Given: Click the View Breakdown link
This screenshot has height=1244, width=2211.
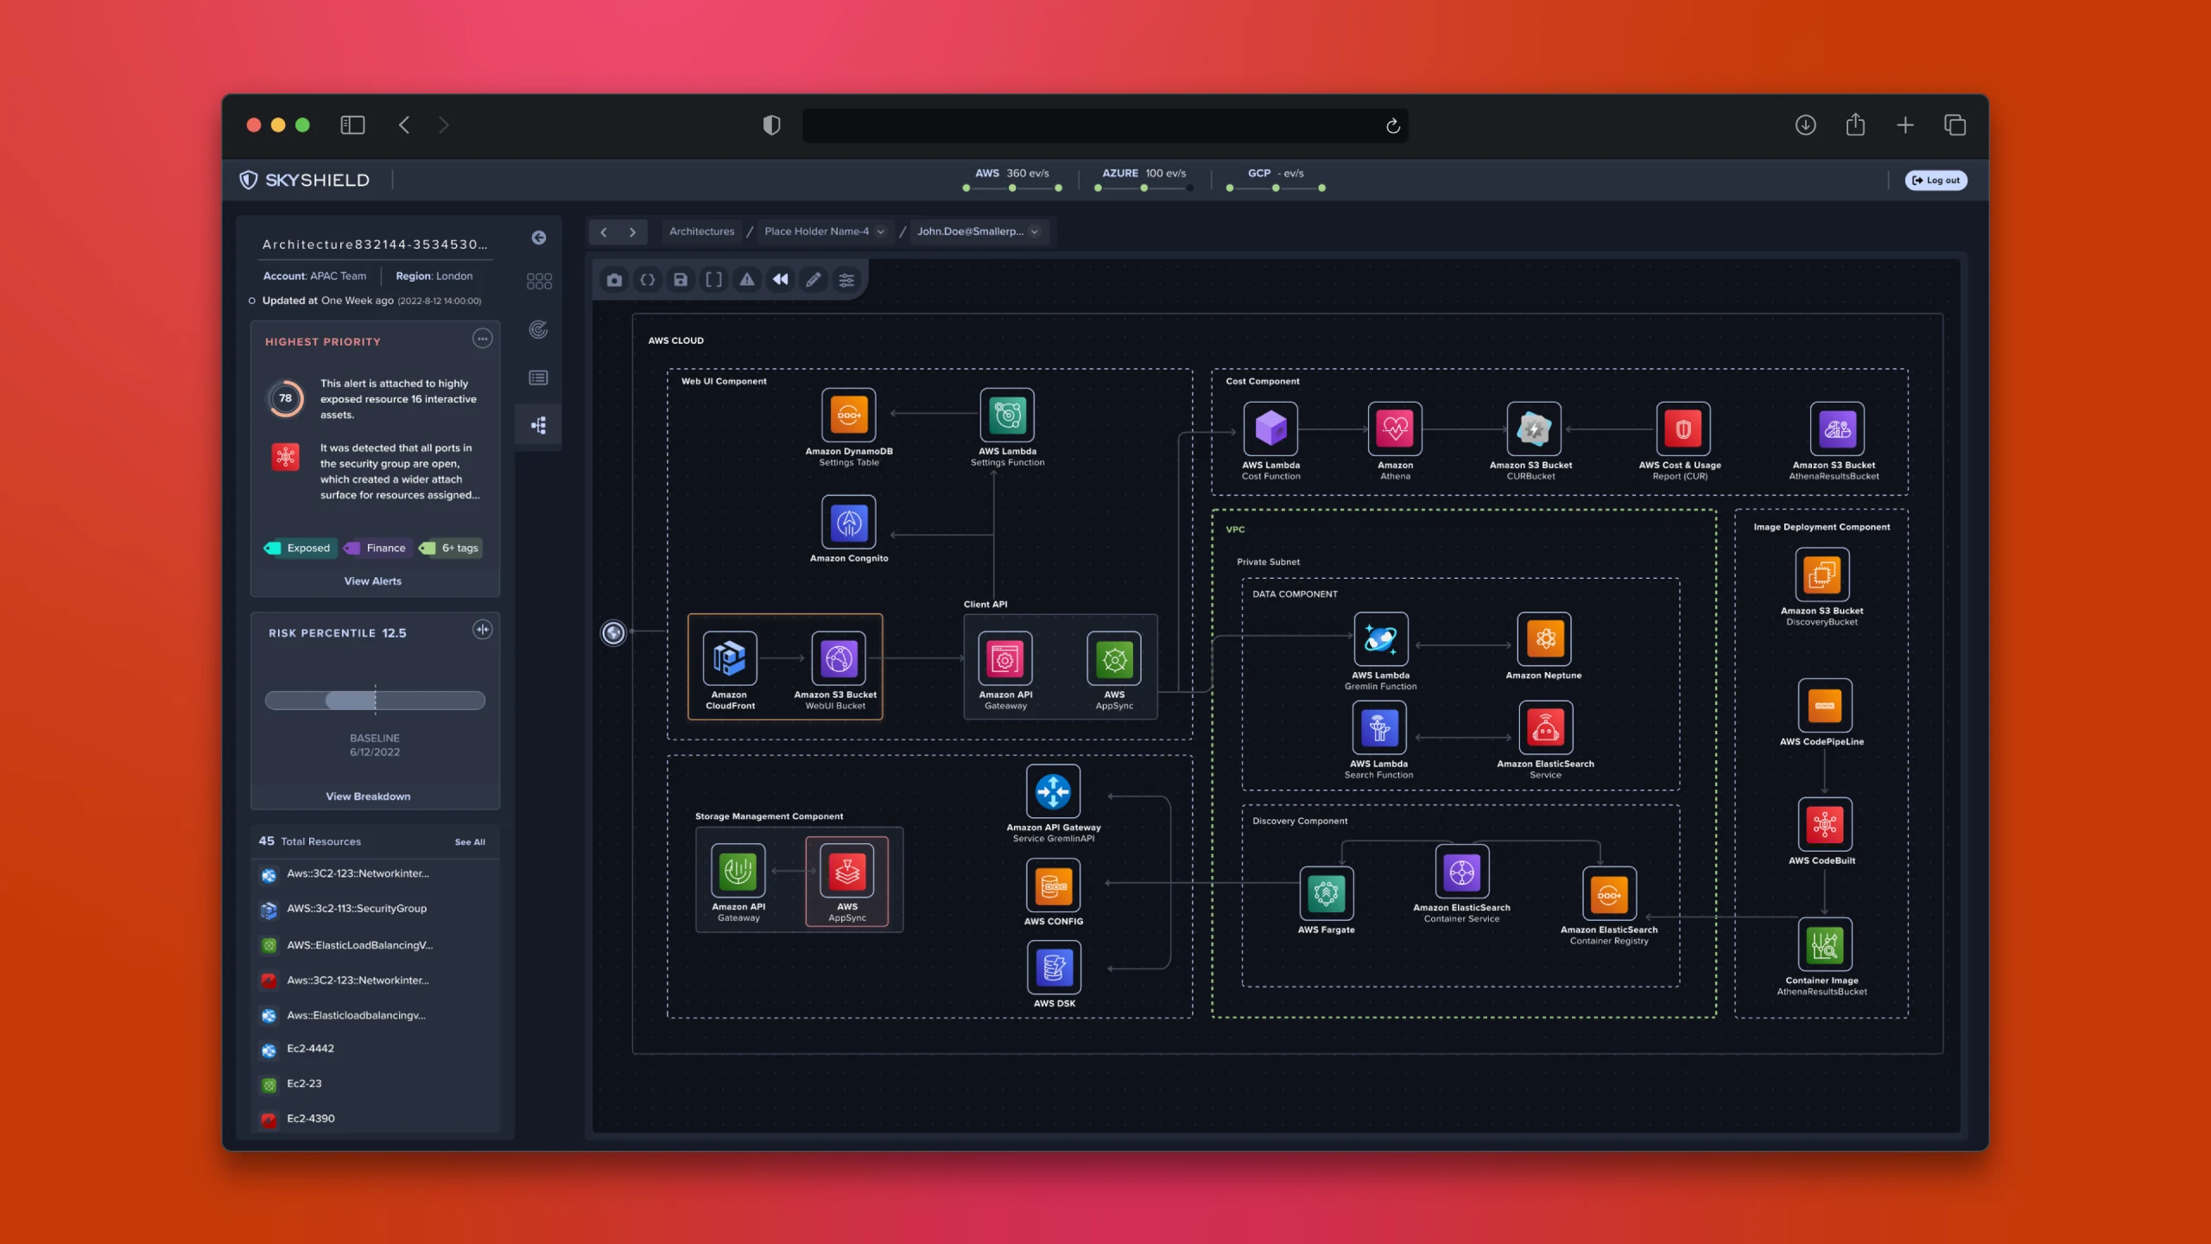Looking at the screenshot, I should point(368,797).
